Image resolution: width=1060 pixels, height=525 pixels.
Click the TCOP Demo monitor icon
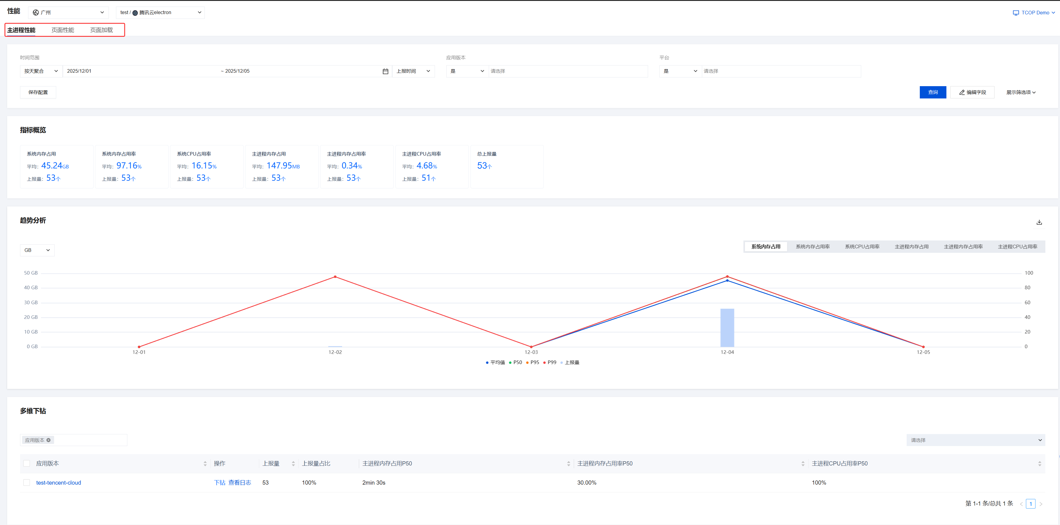tap(1015, 13)
